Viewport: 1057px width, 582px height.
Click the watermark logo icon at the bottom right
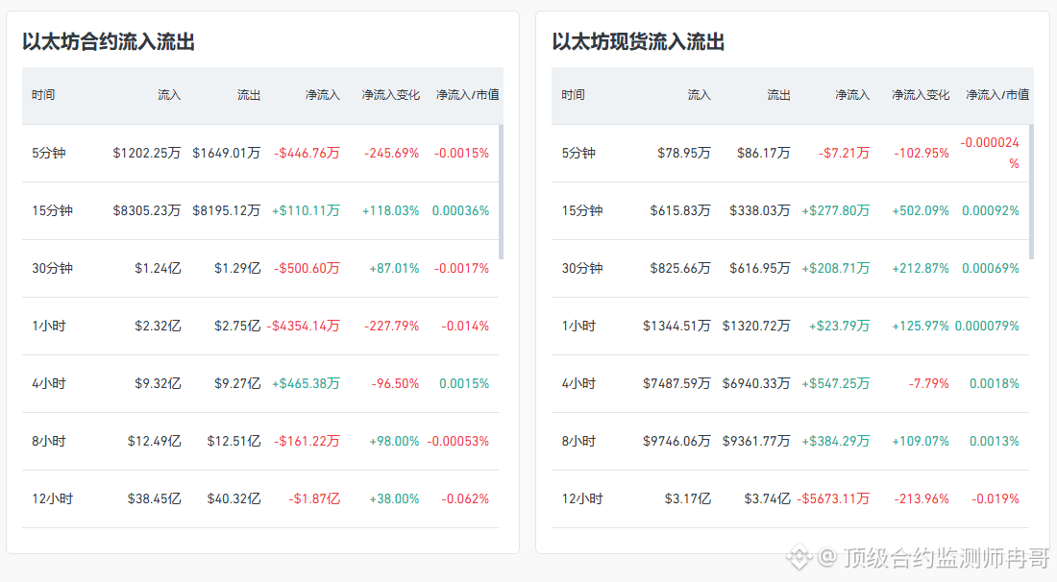click(799, 557)
